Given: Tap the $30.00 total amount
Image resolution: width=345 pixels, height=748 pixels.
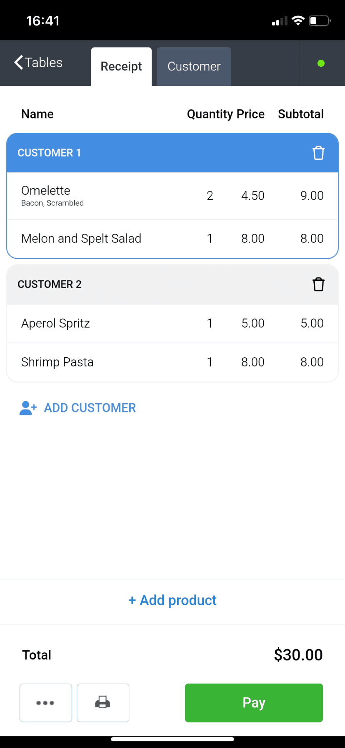Looking at the screenshot, I should tap(298, 655).
